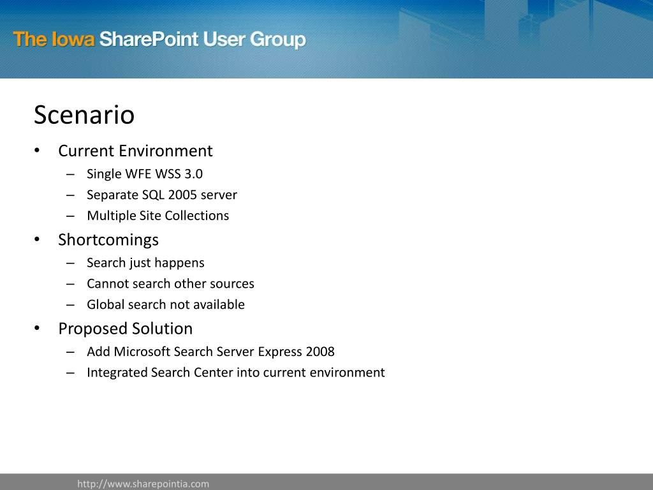This screenshot has height=490, width=653.
Task: Select the Shortcomings bullet heading
Action: 108,240
